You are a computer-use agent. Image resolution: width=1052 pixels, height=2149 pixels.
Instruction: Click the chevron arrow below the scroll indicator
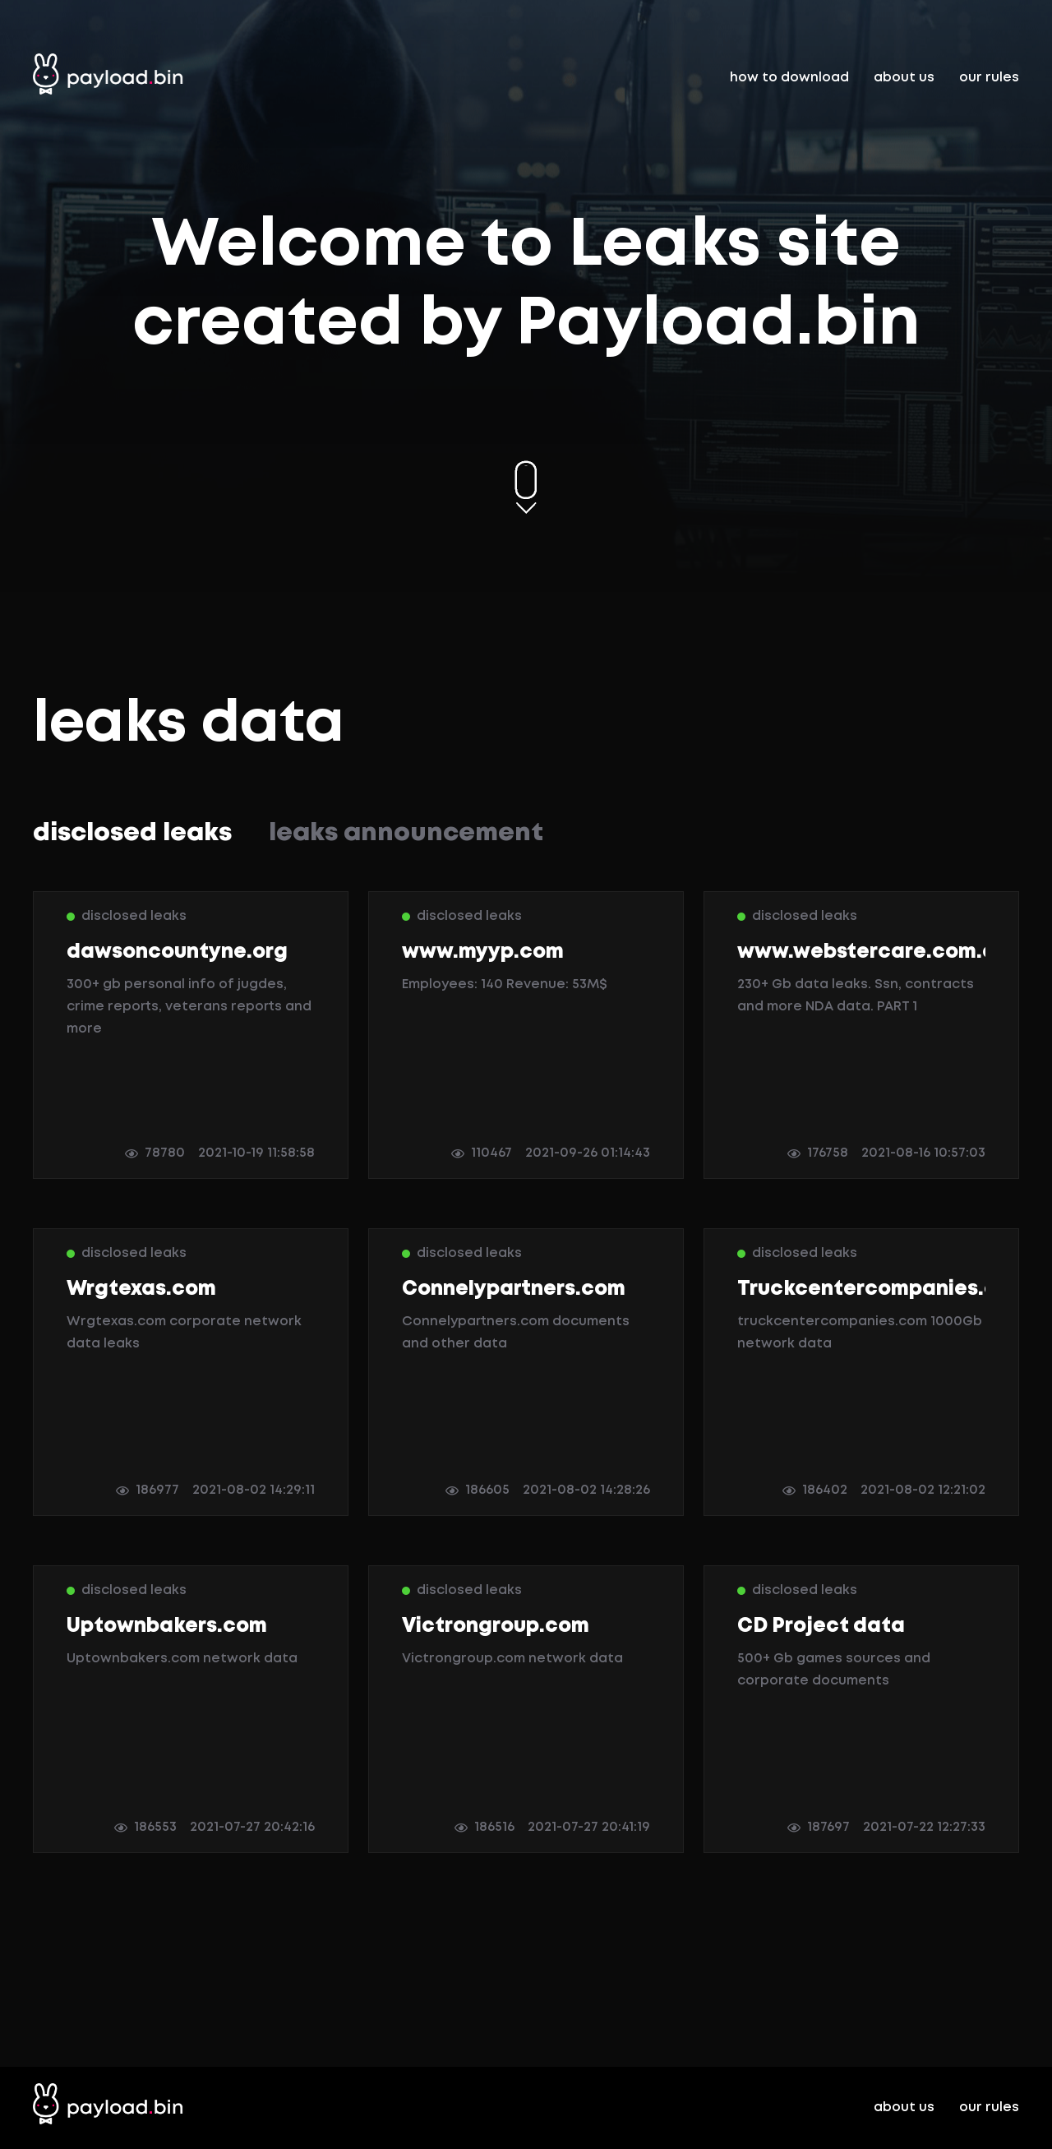[x=525, y=507]
